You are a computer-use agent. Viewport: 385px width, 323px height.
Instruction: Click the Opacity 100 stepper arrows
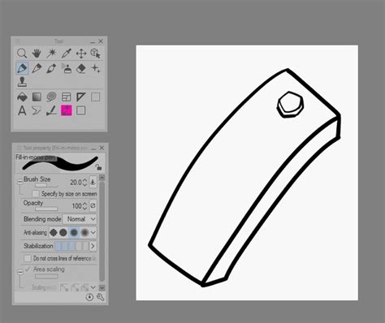84,206
